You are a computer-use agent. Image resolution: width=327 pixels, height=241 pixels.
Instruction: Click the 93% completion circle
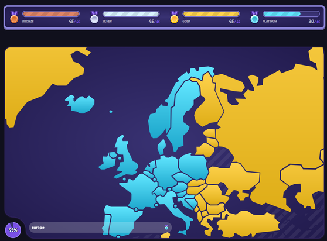13,230
